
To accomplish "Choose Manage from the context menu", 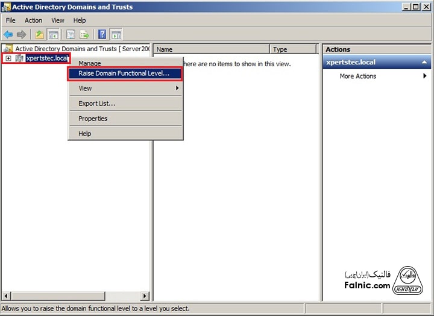I will point(90,63).
